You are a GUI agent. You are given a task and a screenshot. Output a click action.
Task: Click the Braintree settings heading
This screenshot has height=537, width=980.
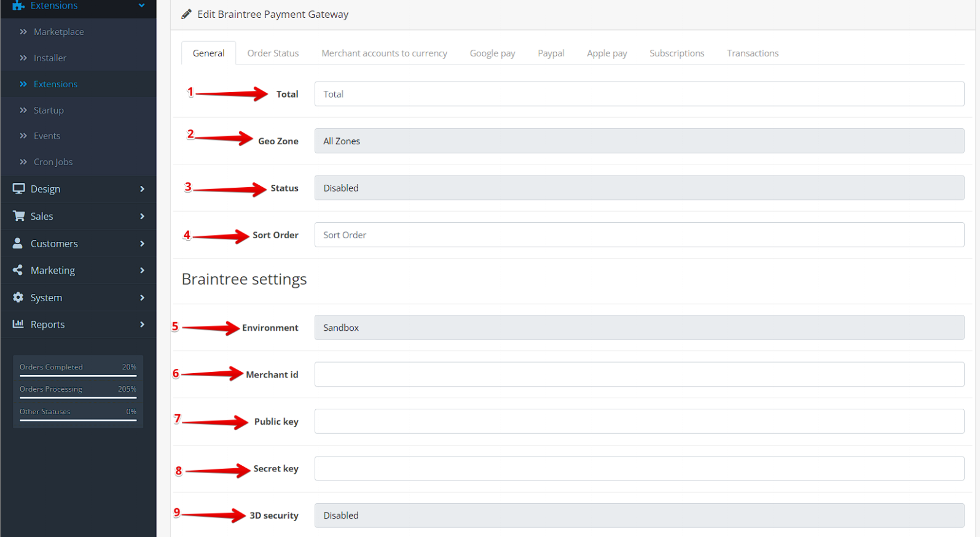point(244,279)
